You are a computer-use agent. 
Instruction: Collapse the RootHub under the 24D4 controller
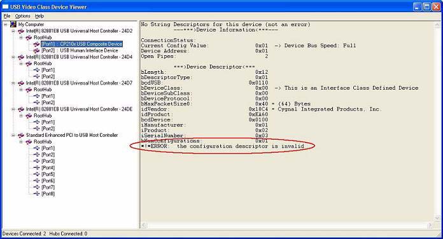(21, 64)
